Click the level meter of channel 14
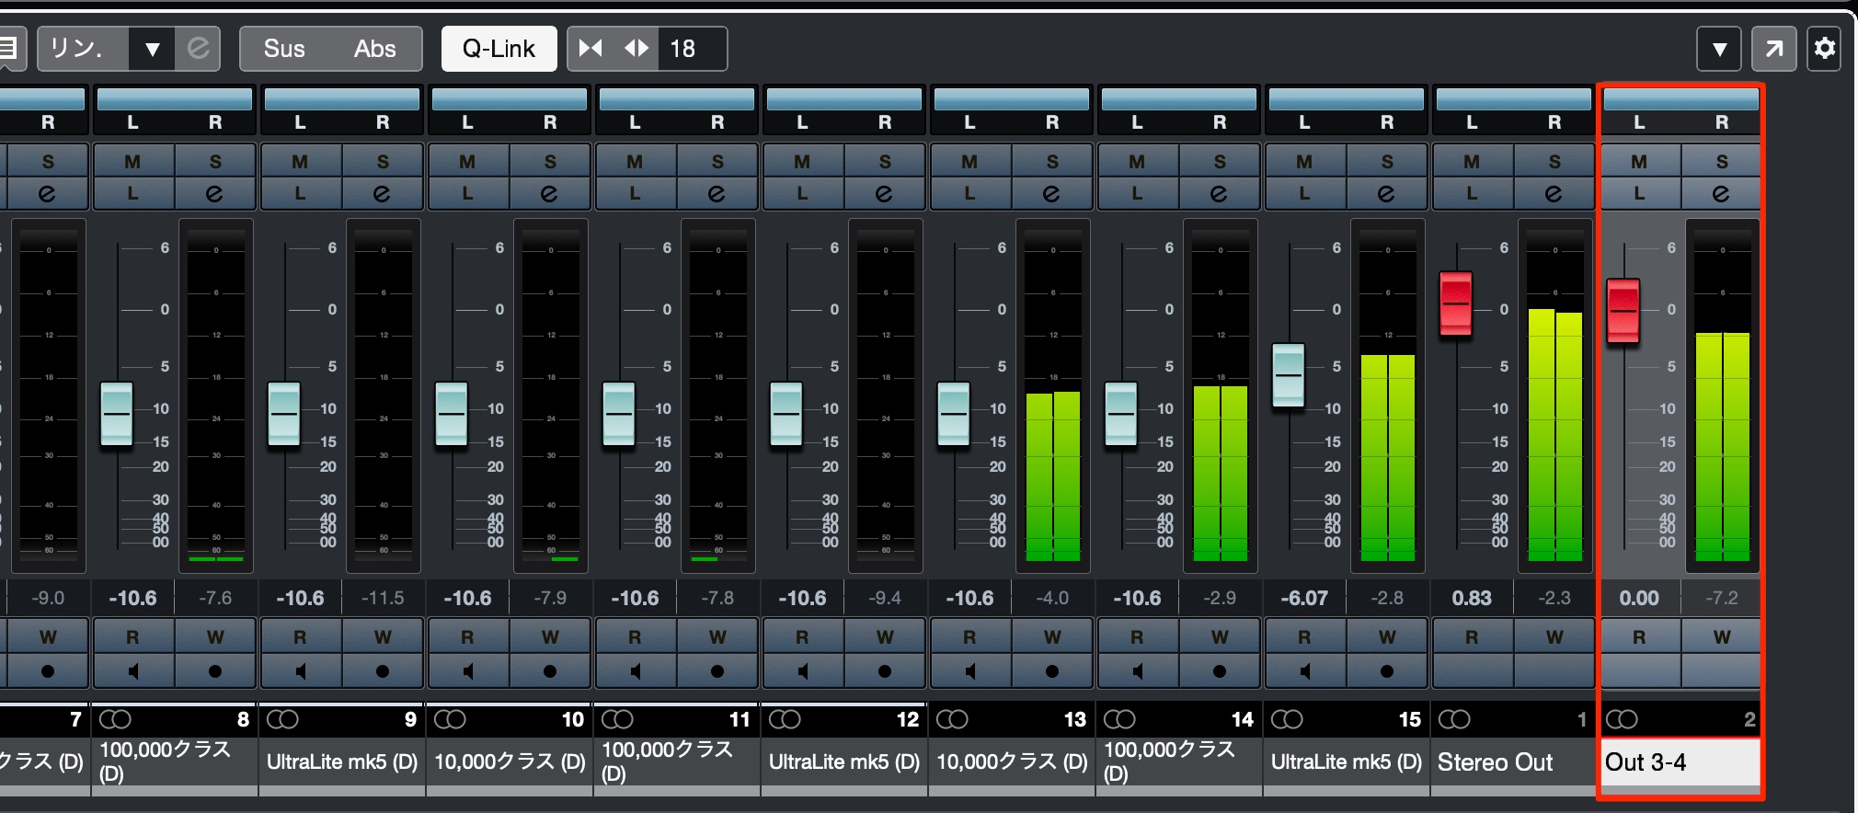This screenshot has height=813, width=1858. coord(1221,395)
